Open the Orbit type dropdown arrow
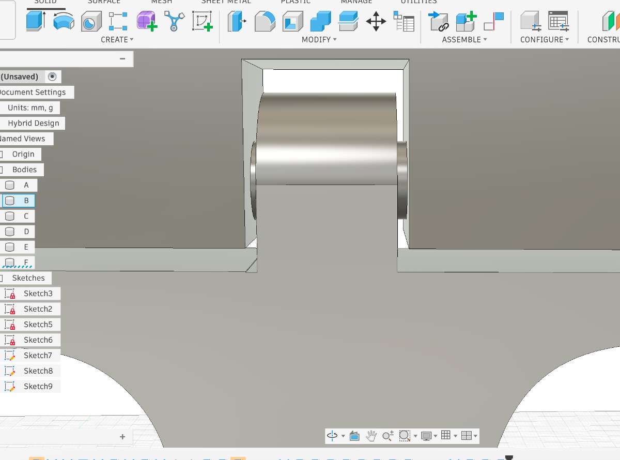The image size is (620, 460). coord(343,436)
